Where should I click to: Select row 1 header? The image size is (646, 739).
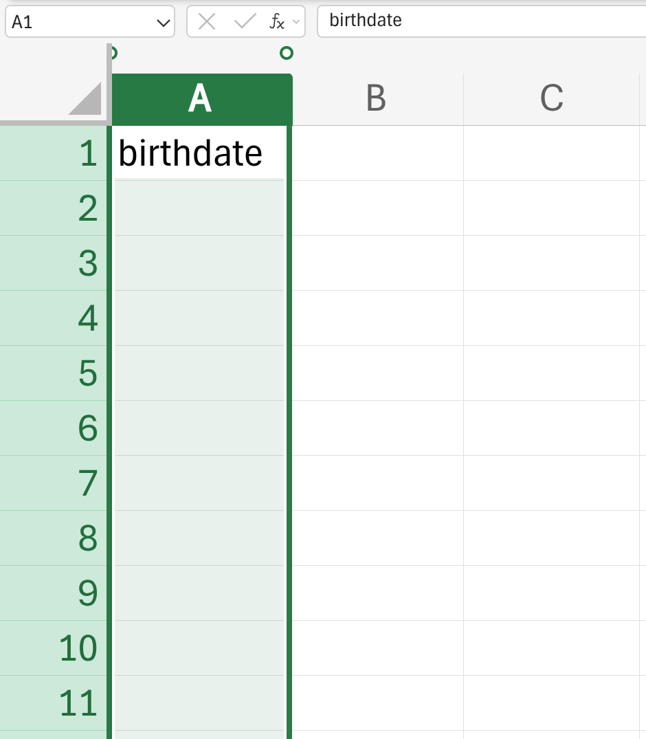pyautogui.click(x=53, y=153)
